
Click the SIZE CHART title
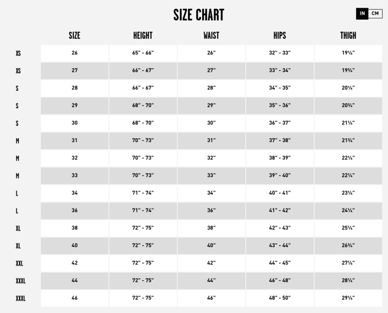[x=199, y=15]
